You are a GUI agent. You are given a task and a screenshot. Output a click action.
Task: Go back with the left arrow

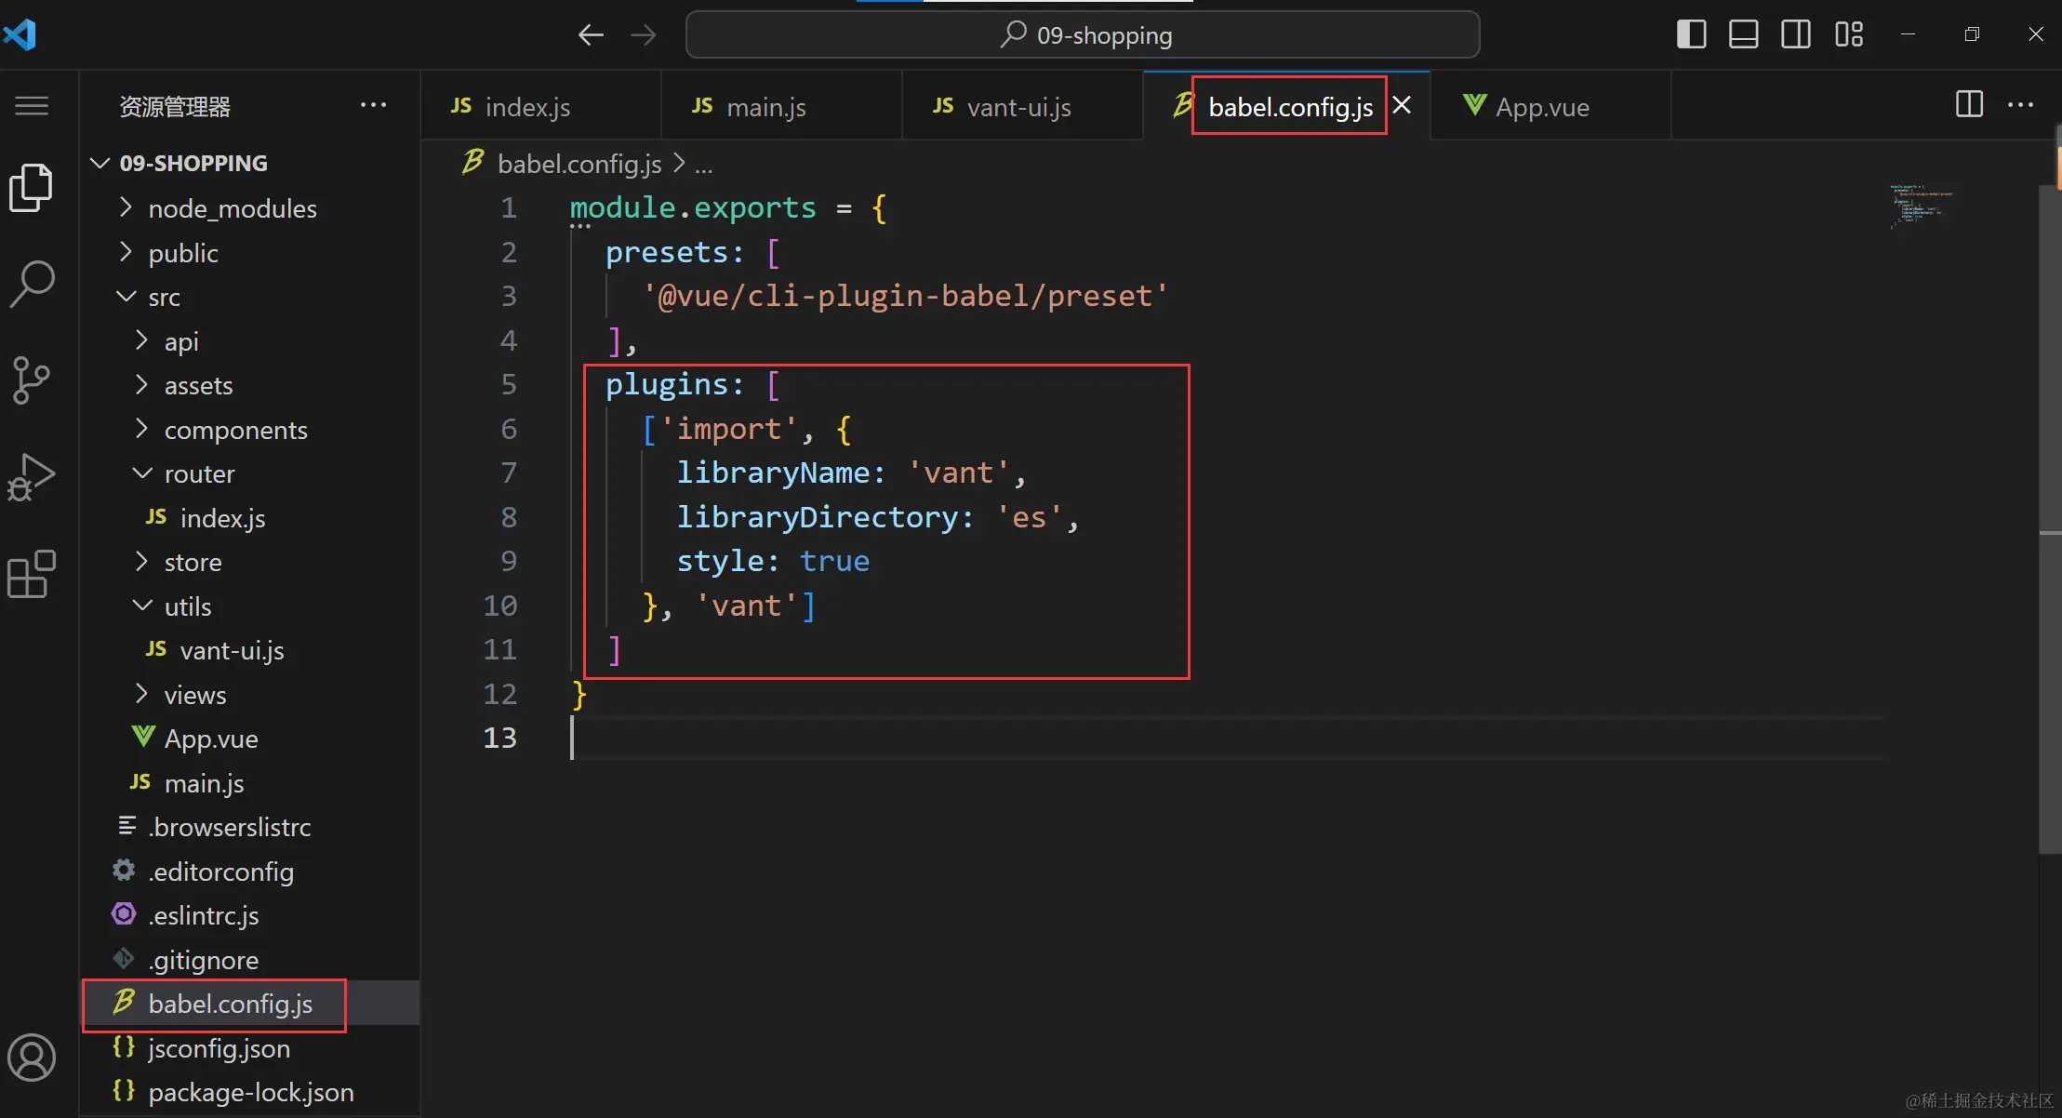click(x=591, y=35)
